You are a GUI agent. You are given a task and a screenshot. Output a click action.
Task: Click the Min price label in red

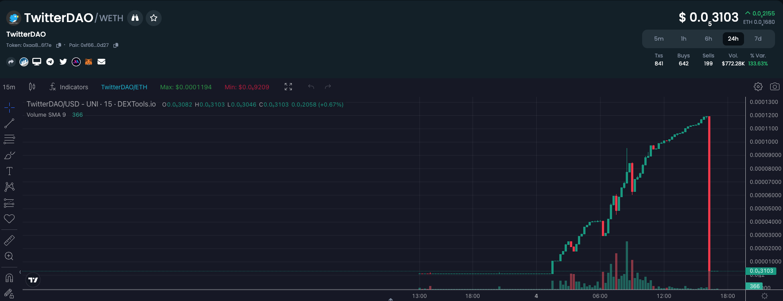(247, 87)
